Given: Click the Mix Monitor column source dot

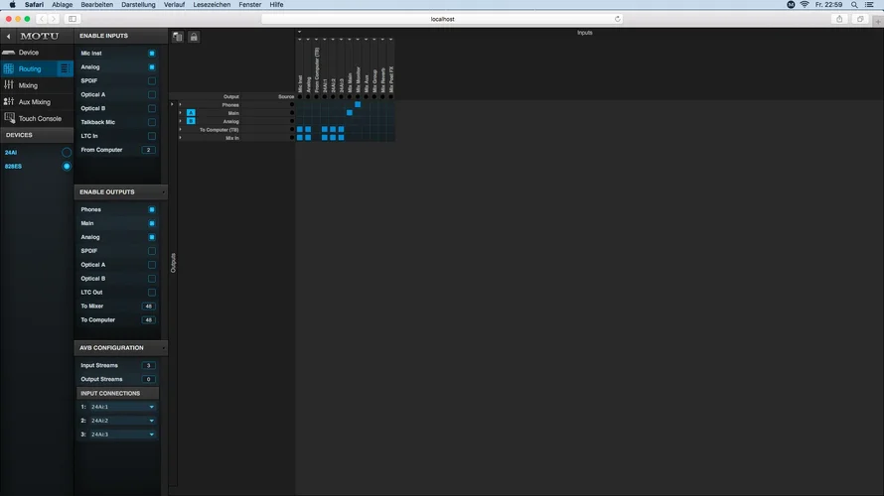Looking at the screenshot, I should pos(358,97).
